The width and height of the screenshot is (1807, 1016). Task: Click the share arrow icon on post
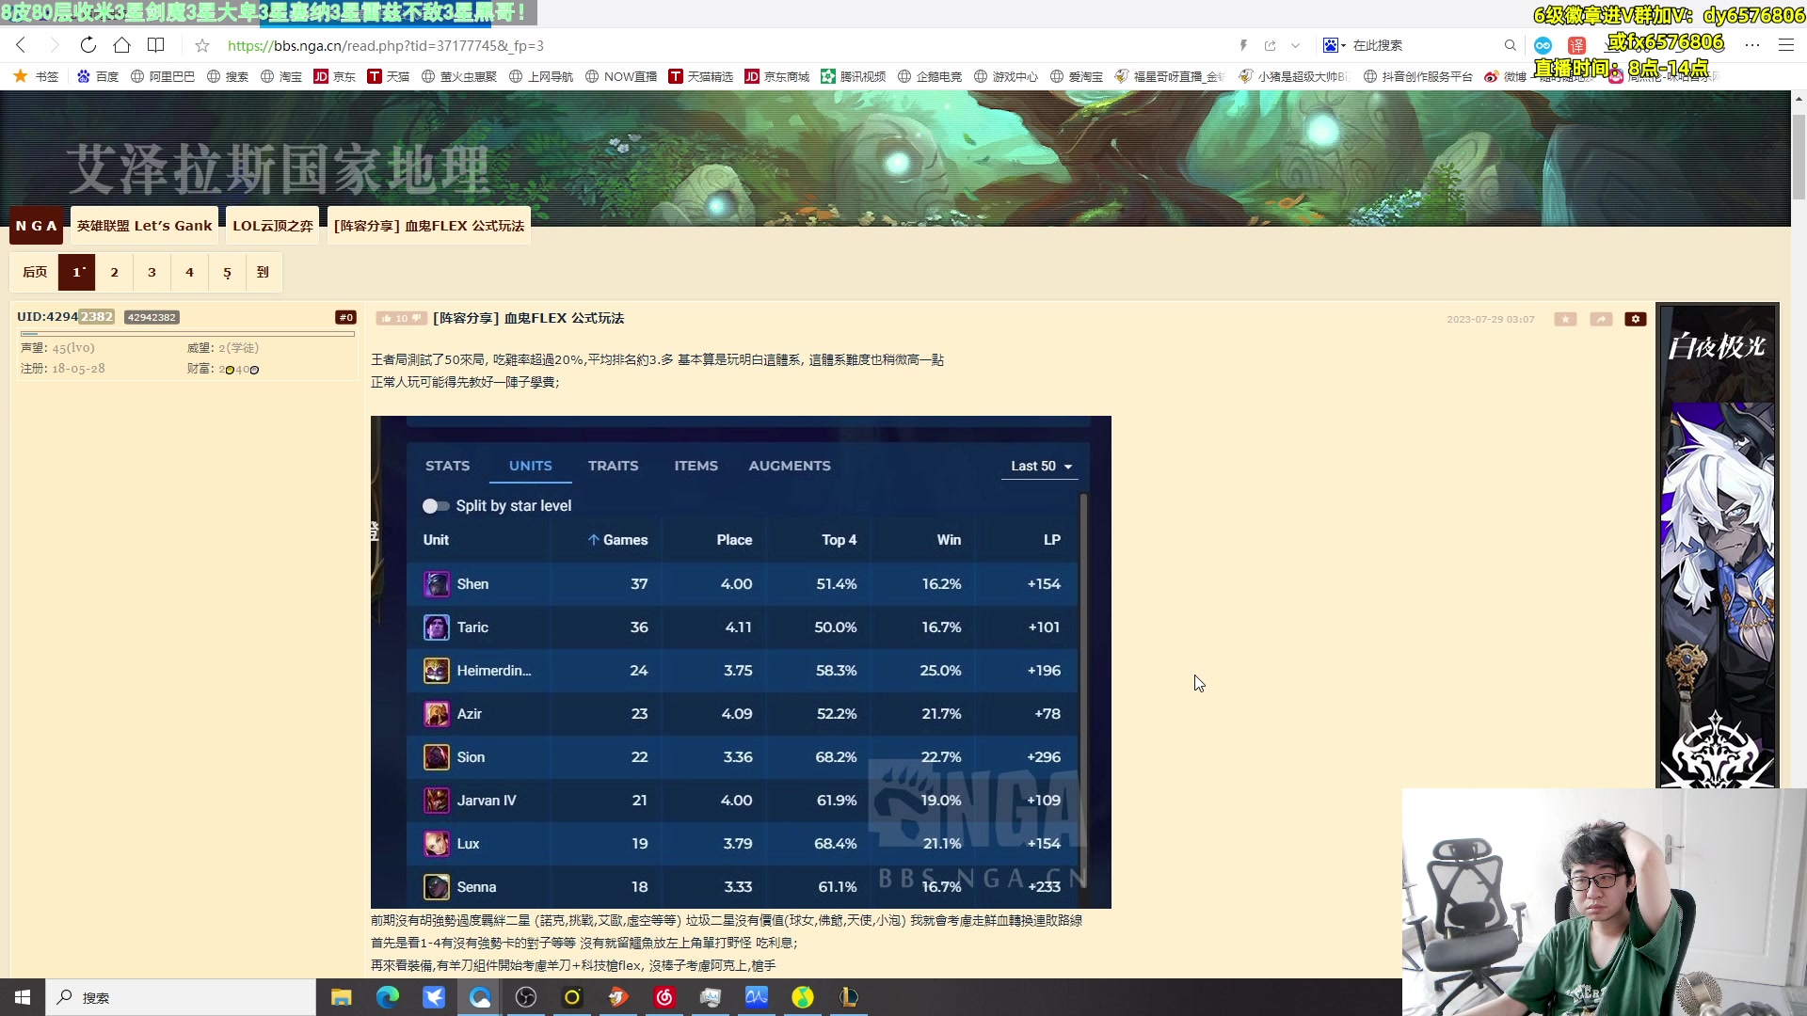(x=1601, y=319)
